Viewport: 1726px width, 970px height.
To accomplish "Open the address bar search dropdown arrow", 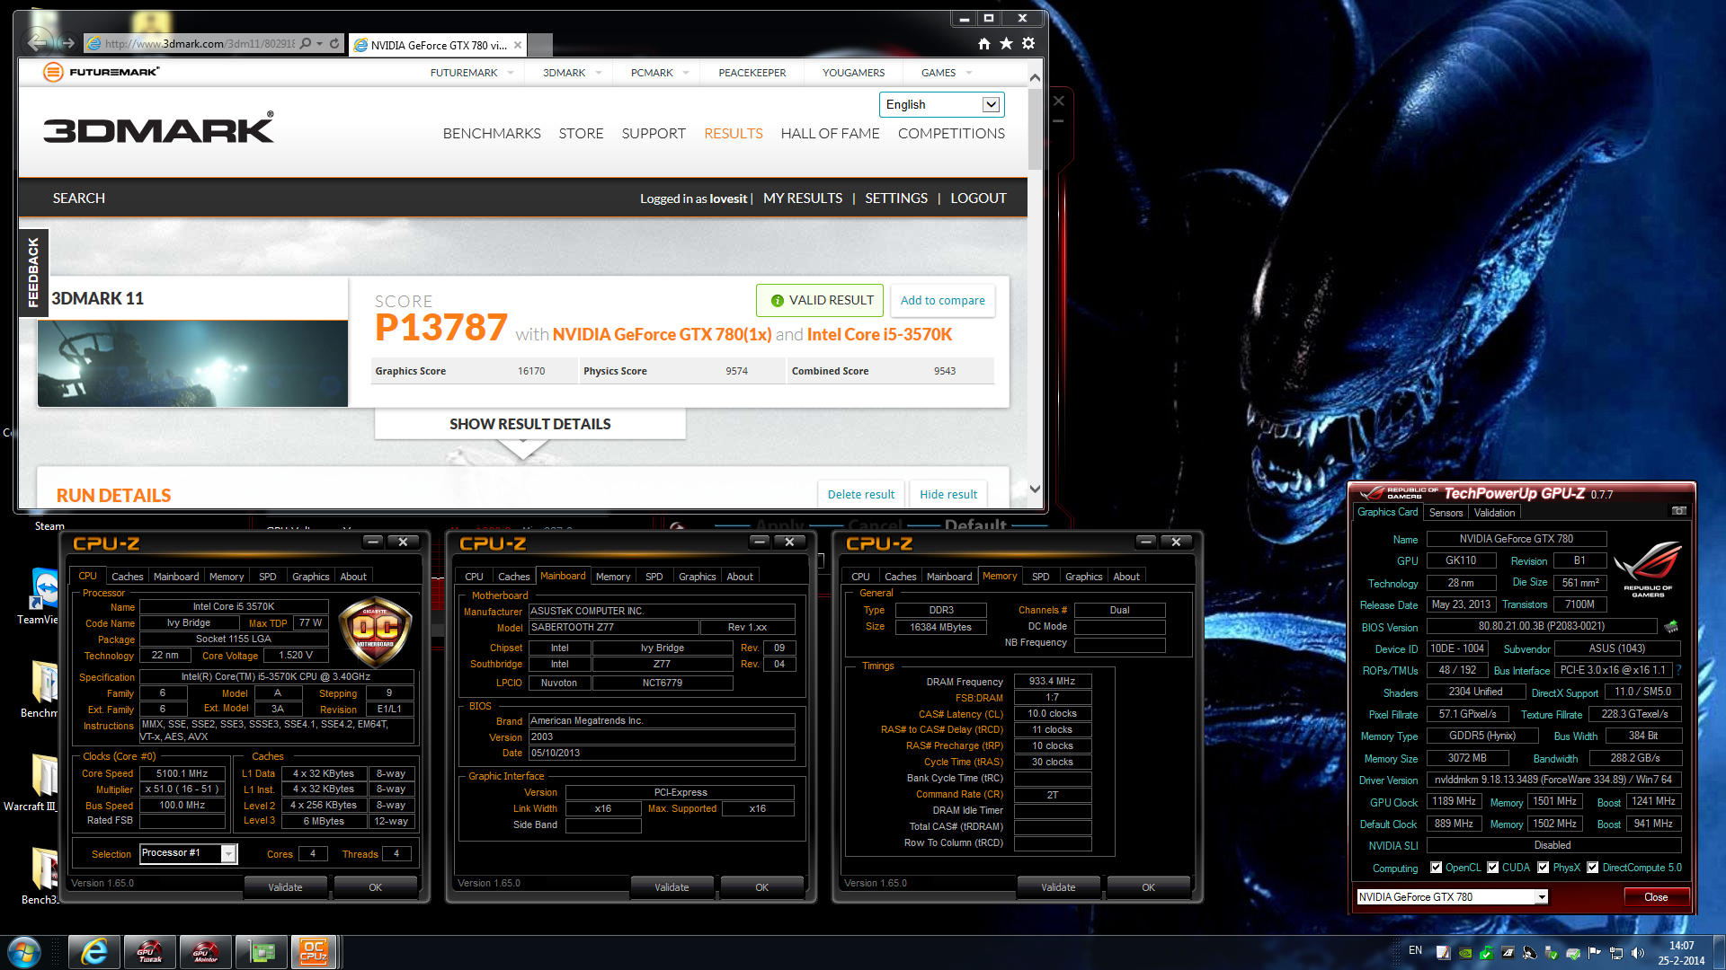I will click(319, 43).
